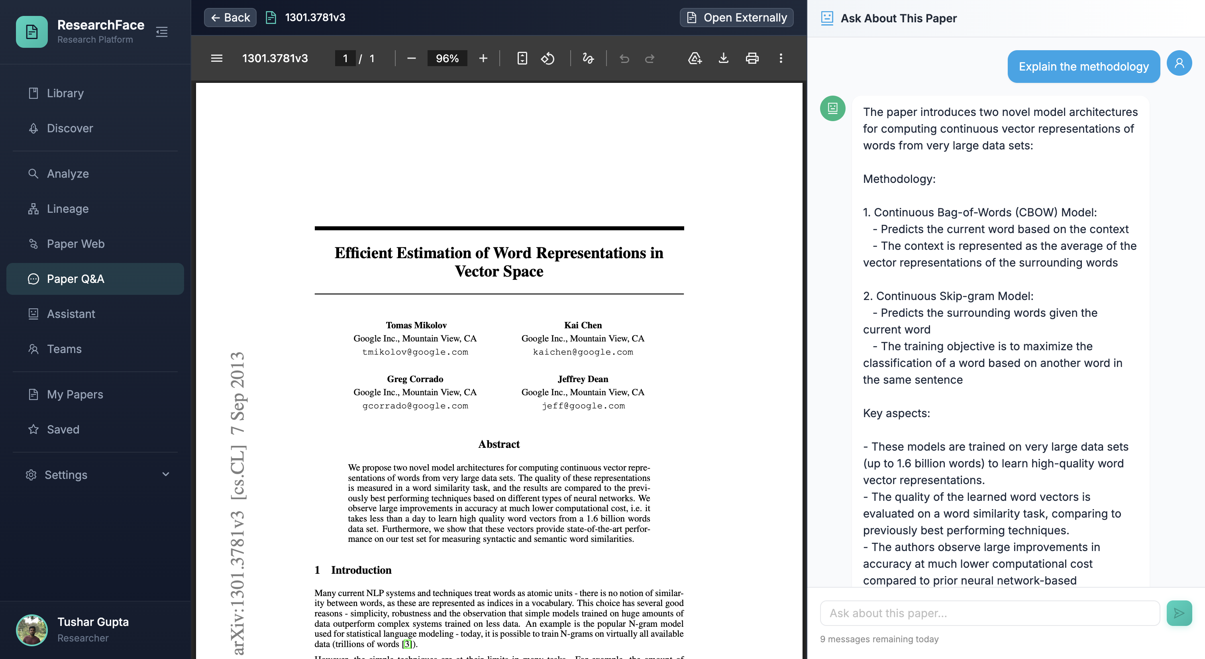Switch to the Assistant section
Viewport: 1205px width, 659px height.
click(x=71, y=314)
